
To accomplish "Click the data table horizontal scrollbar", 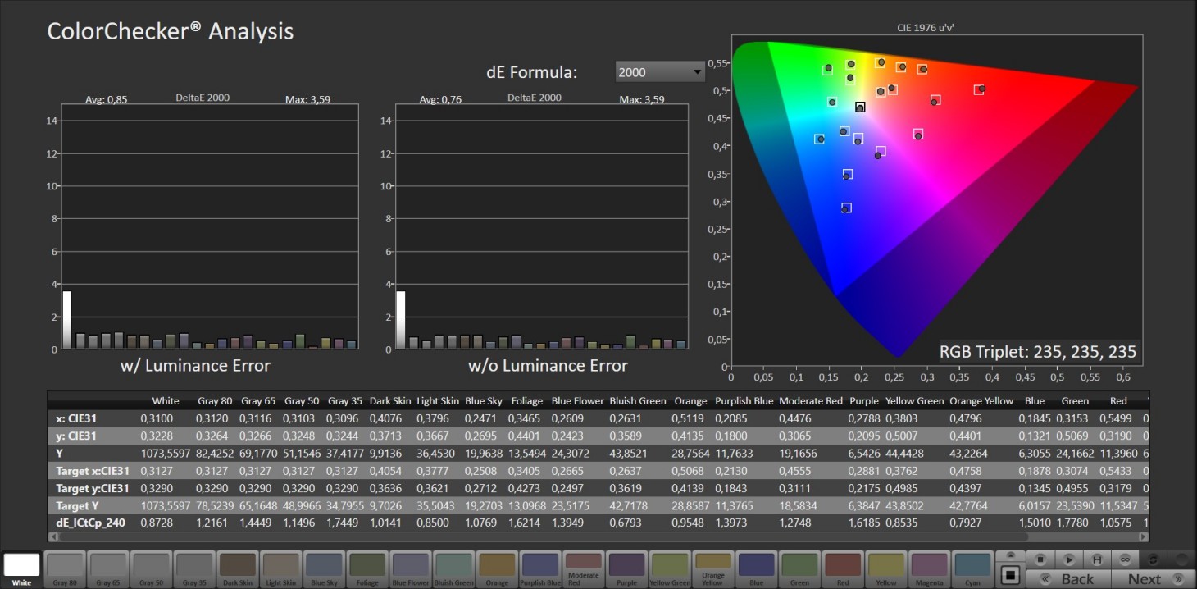I will coord(598,536).
